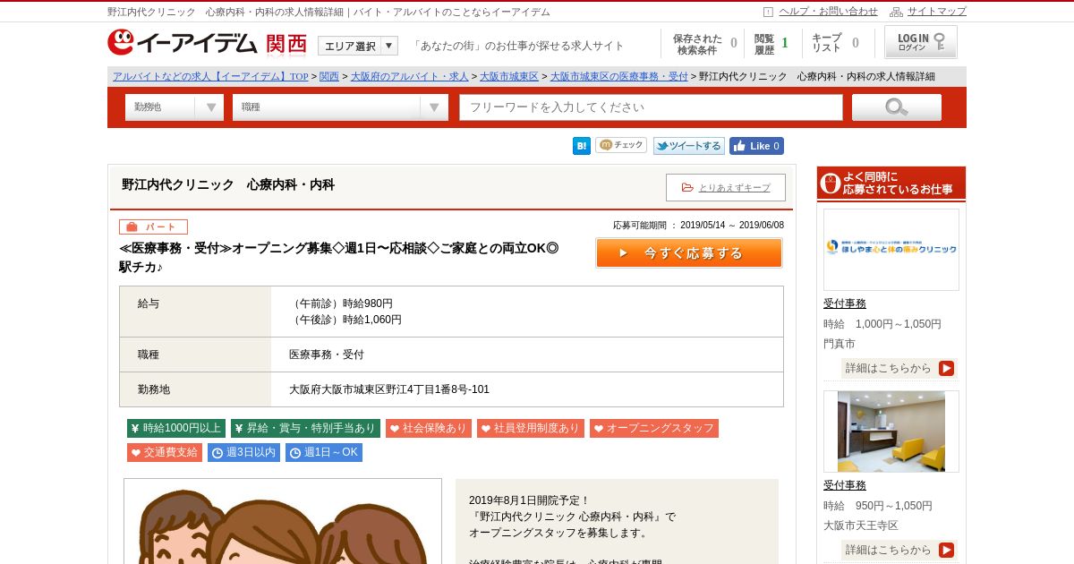Click the LOGIN key button

click(x=921, y=42)
